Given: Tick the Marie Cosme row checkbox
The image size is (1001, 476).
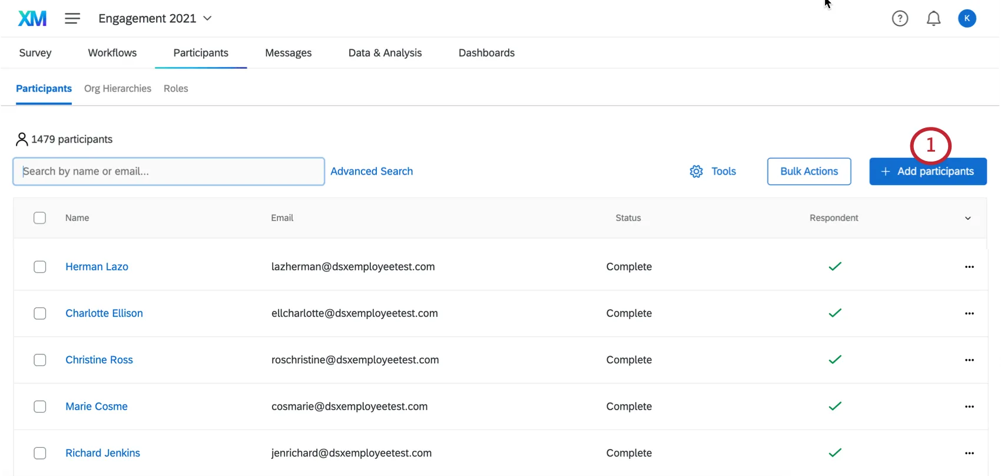Looking at the screenshot, I should click(40, 407).
